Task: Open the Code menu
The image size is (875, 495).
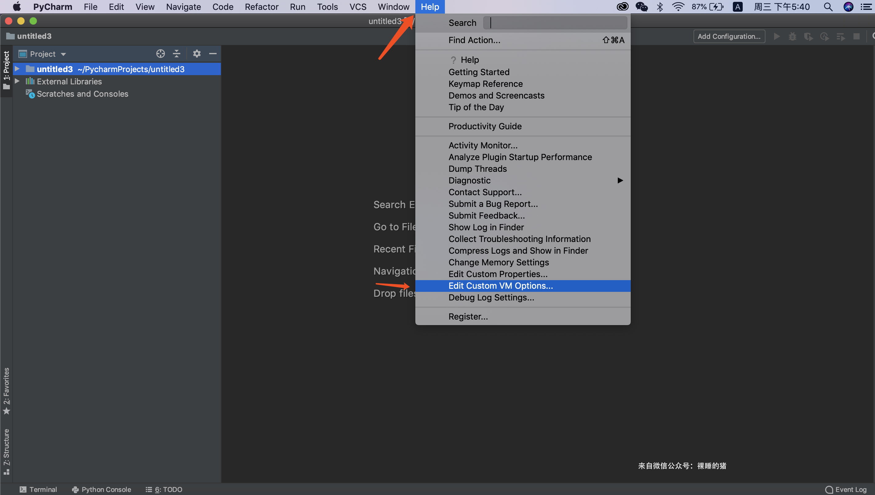Action: 223,7
